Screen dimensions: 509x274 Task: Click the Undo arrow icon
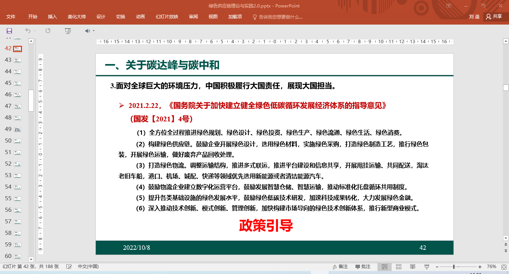[28, 31]
